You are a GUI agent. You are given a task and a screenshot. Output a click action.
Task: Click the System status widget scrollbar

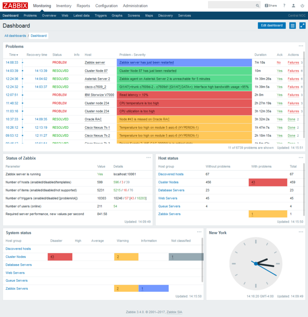202,260
